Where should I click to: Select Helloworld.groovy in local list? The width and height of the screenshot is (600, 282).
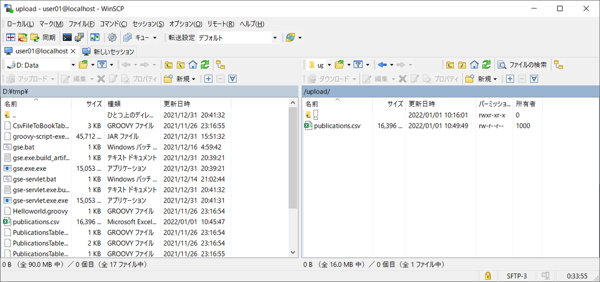coord(39,211)
